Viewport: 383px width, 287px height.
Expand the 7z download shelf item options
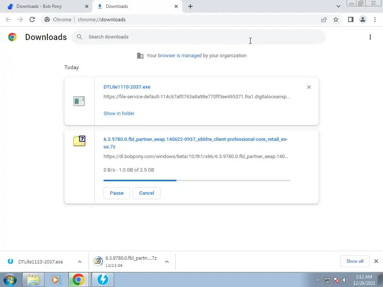pyautogui.click(x=167, y=262)
